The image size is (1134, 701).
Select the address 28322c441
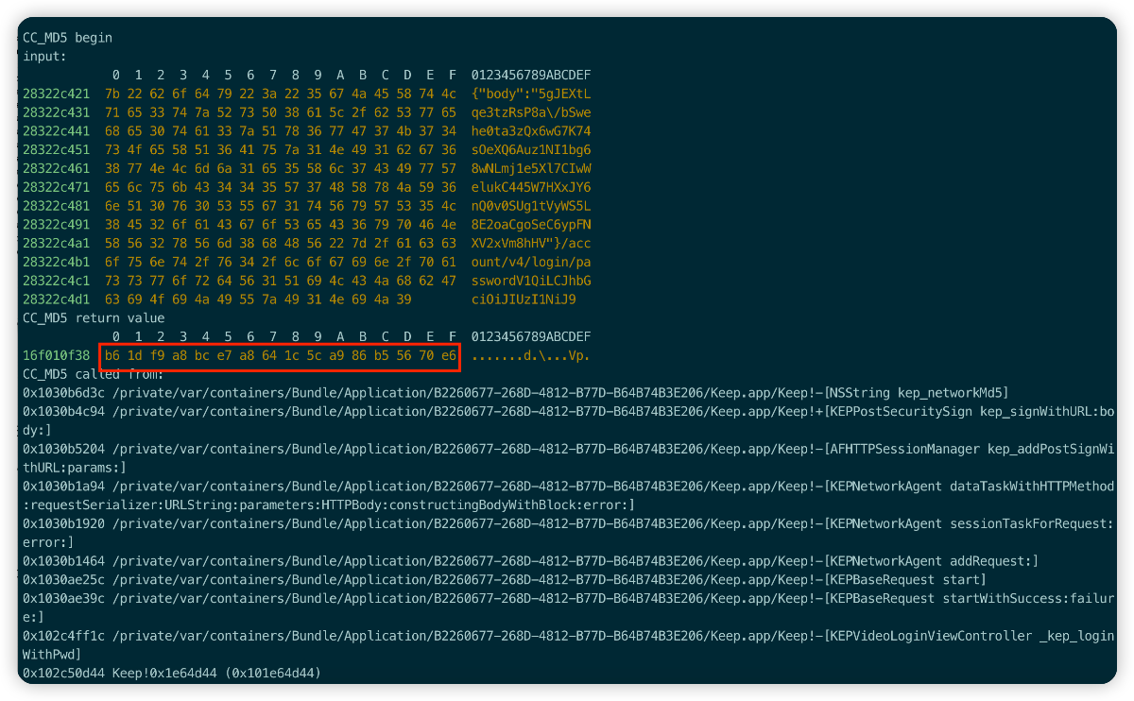coord(56,131)
